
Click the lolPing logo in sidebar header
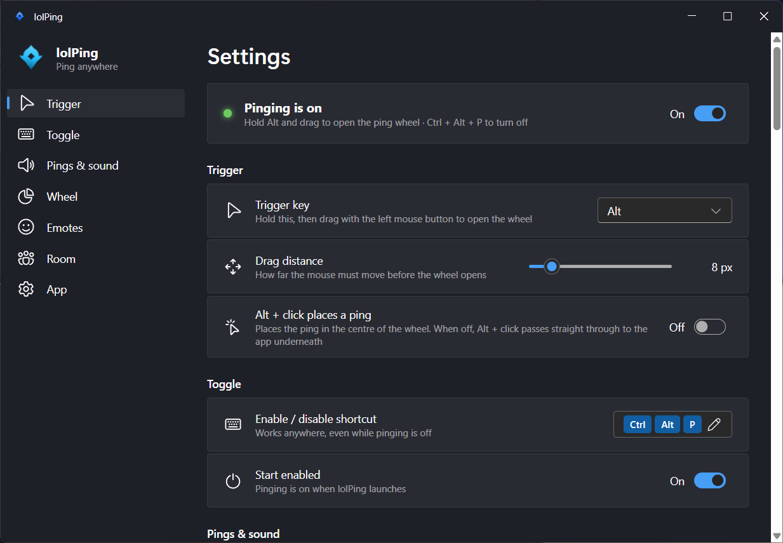pos(31,58)
